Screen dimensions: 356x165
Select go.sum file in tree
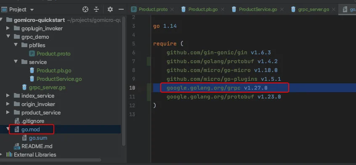pos(38,138)
